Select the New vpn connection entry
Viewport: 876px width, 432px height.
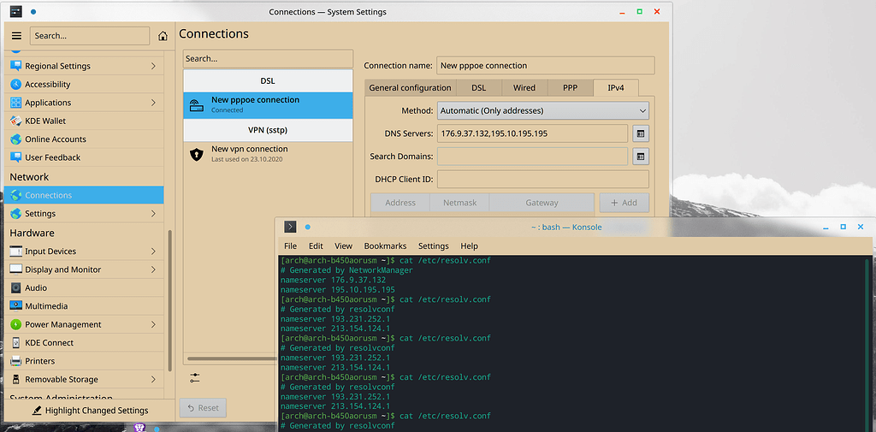pyautogui.click(x=268, y=154)
